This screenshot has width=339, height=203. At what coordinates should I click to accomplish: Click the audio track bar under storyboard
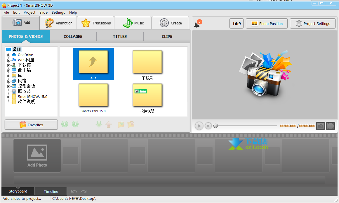169,180
